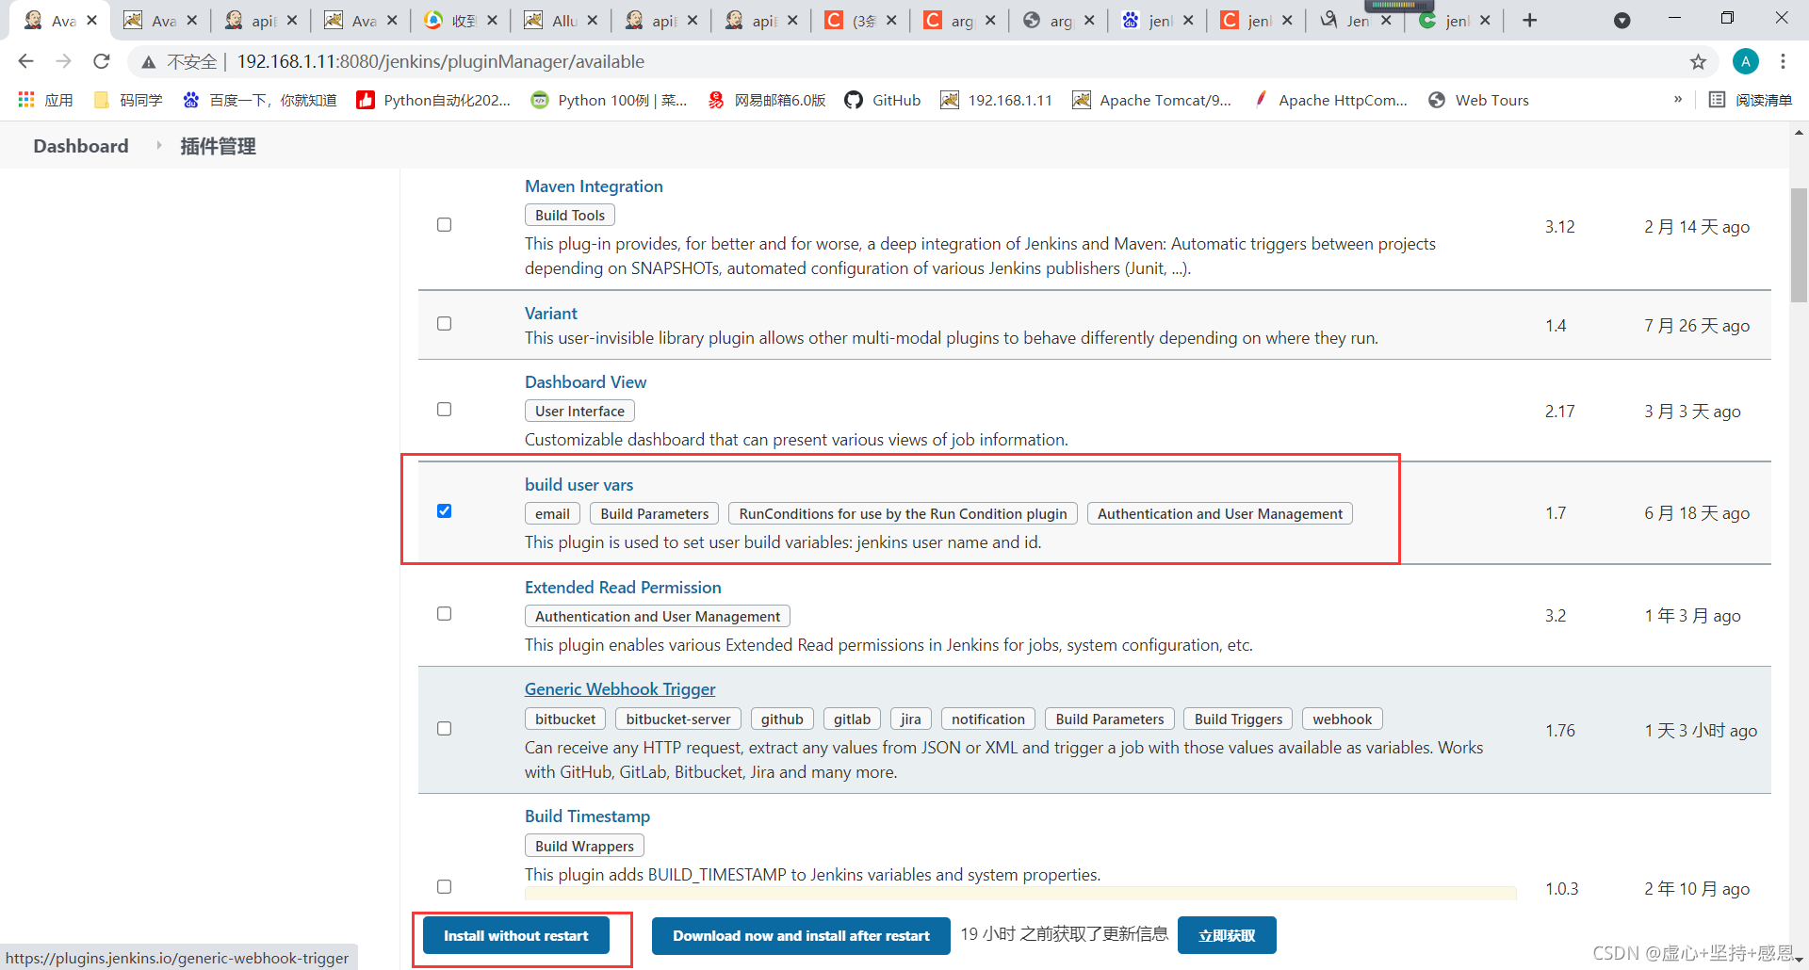Click the jira tag
This screenshot has height=970, width=1809.
tap(910, 719)
